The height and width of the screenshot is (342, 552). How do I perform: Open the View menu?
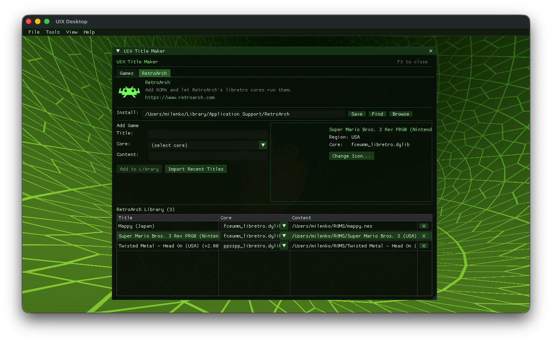[72, 32]
